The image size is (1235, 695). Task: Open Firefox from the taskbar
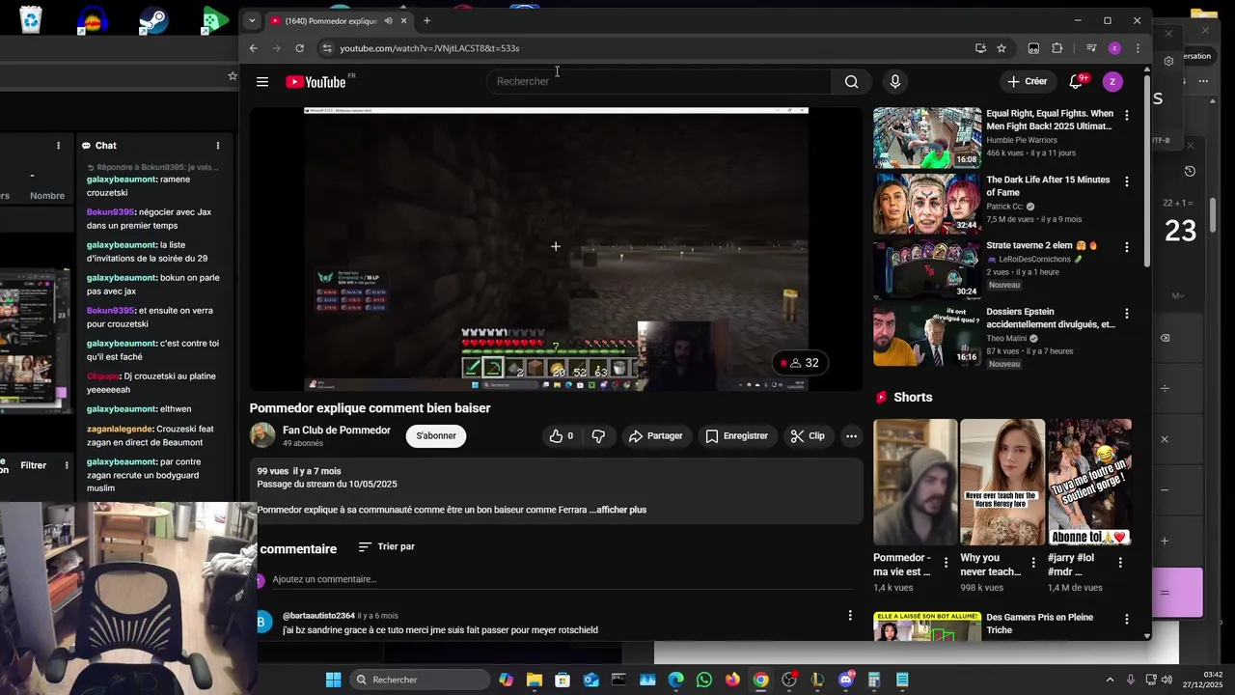click(732, 680)
